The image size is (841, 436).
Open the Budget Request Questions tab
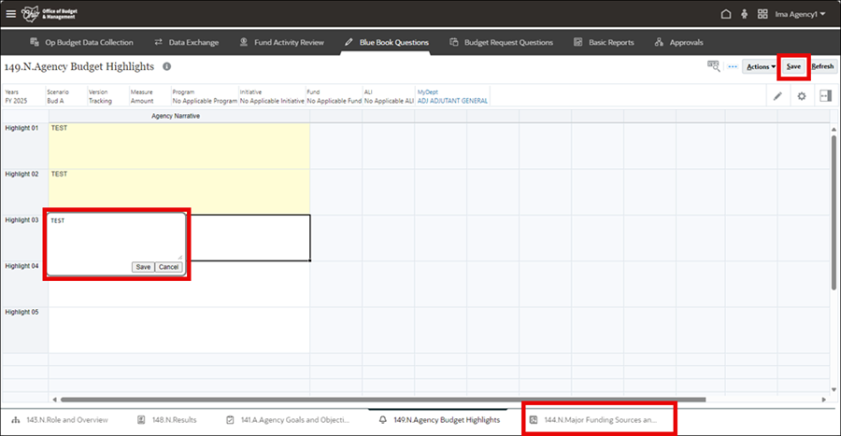(501, 42)
